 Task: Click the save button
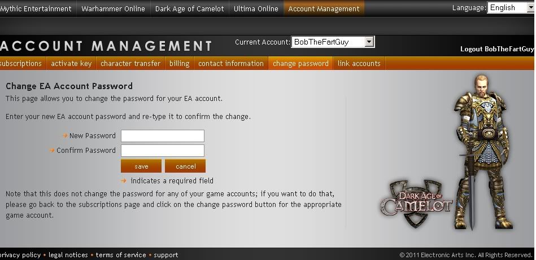coord(141,166)
